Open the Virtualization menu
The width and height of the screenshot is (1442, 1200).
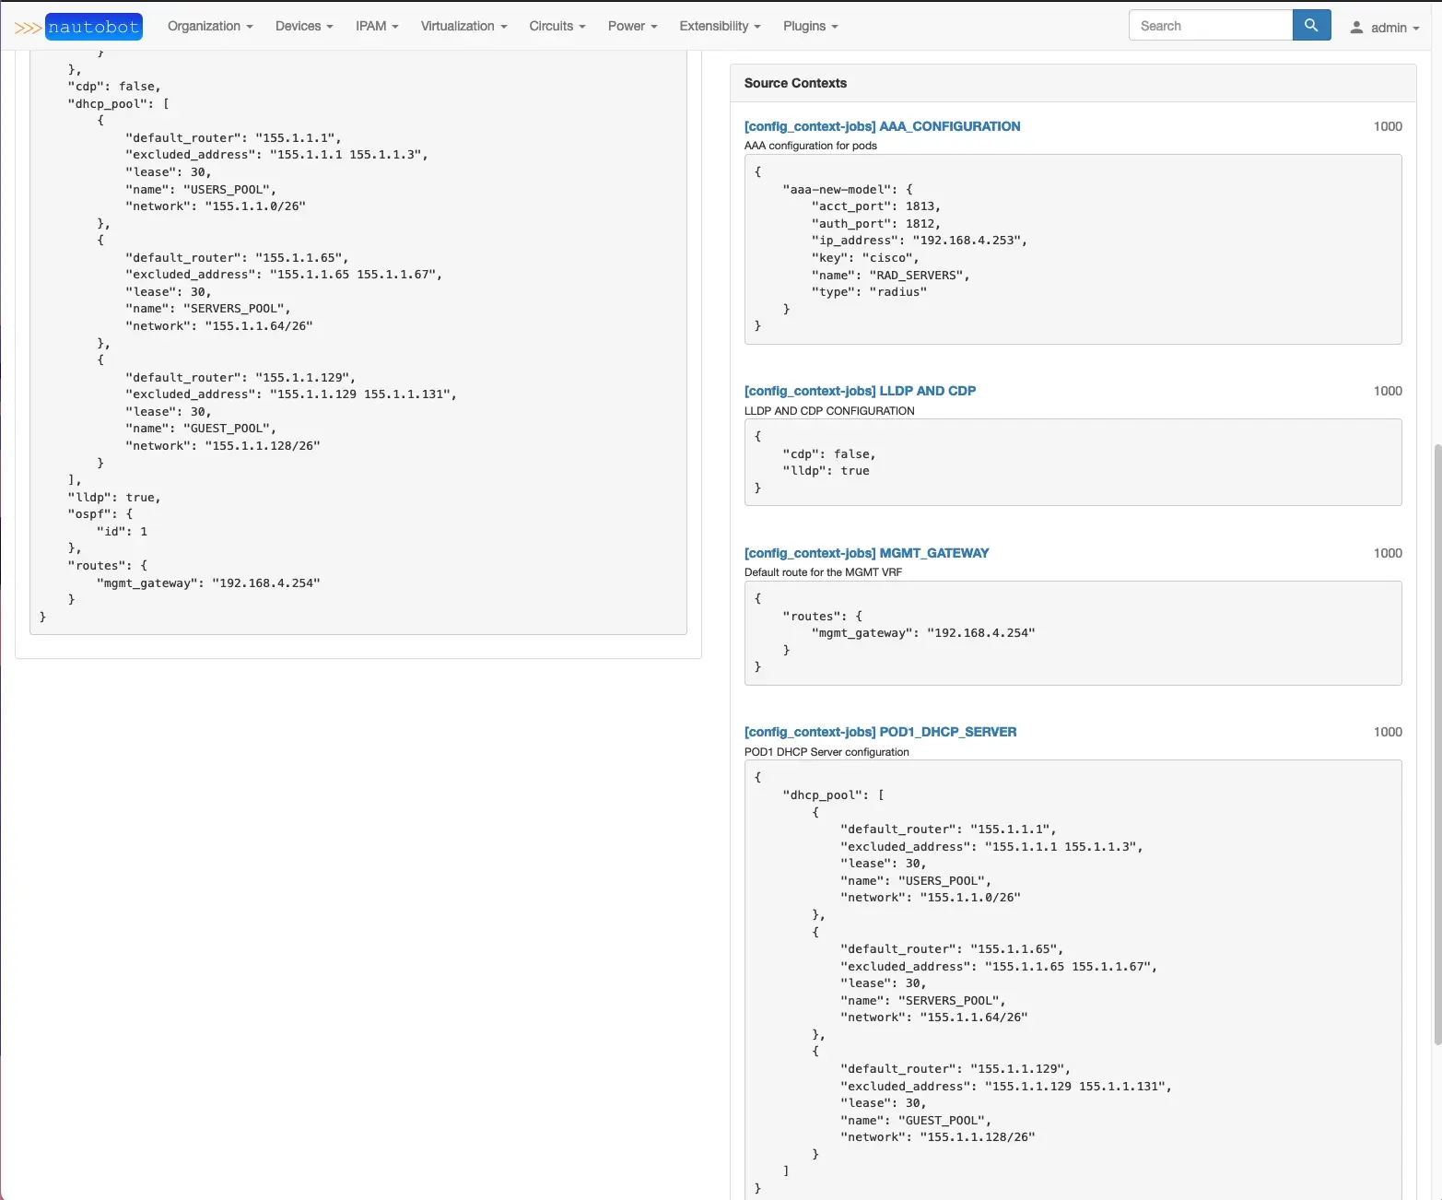463,26
